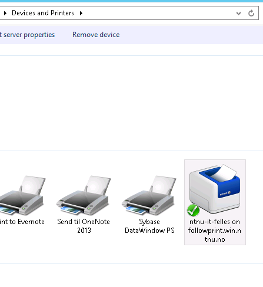Image resolution: width=263 pixels, height=287 pixels.
Task: Select the Print to Evernote printer icon
Action: point(22,195)
